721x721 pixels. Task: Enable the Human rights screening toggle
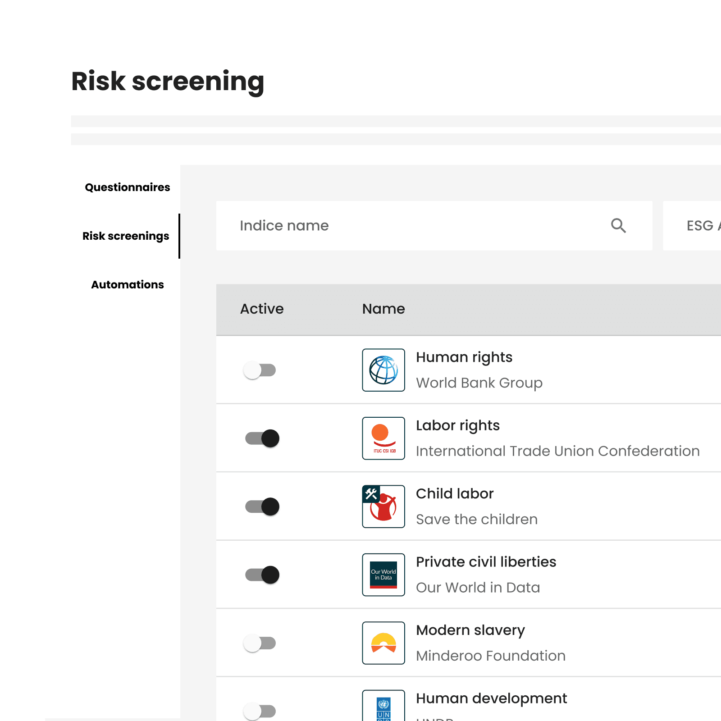click(260, 370)
